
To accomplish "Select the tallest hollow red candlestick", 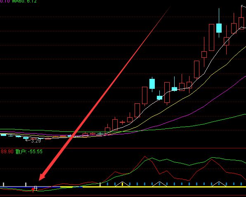I will pyautogui.click(x=211, y=37).
